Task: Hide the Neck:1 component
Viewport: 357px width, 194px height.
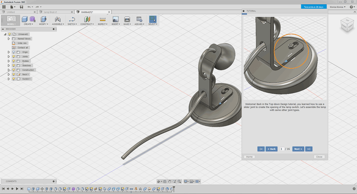Action: [14, 74]
